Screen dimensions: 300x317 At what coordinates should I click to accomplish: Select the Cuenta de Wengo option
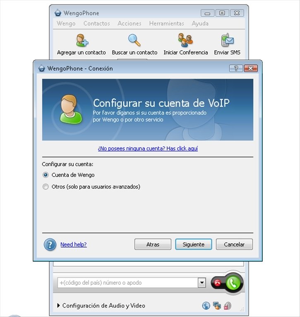pos(46,175)
